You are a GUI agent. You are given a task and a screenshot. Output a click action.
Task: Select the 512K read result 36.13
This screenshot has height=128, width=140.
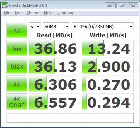(x=54, y=66)
